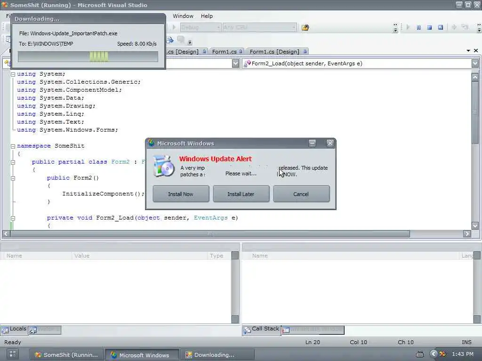Viewport: 482px width, 361px height.
Task: Open the Help menu
Action: point(207,16)
